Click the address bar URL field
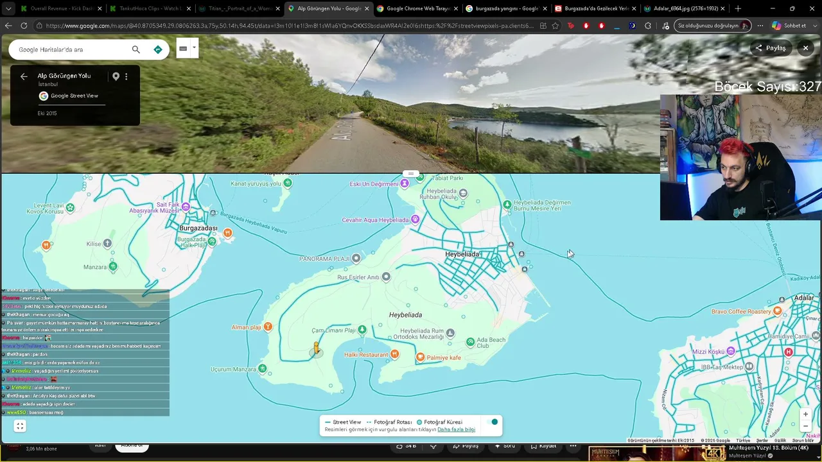The image size is (822, 462). [289, 26]
